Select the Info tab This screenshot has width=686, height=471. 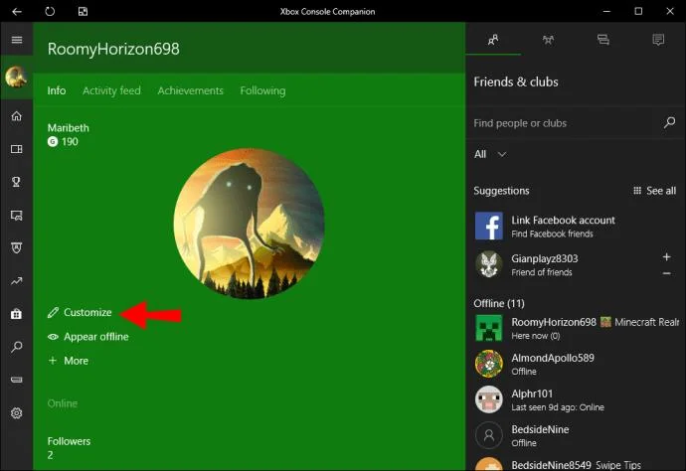(x=57, y=90)
